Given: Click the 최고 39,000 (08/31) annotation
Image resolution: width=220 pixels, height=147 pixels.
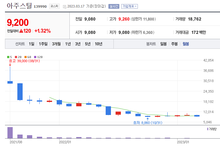Looking at the screenshot, I should pyautogui.click(x=24, y=61).
